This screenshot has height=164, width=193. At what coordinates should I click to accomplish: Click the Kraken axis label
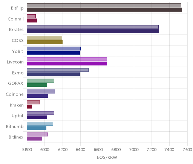click(x=17, y=105)
